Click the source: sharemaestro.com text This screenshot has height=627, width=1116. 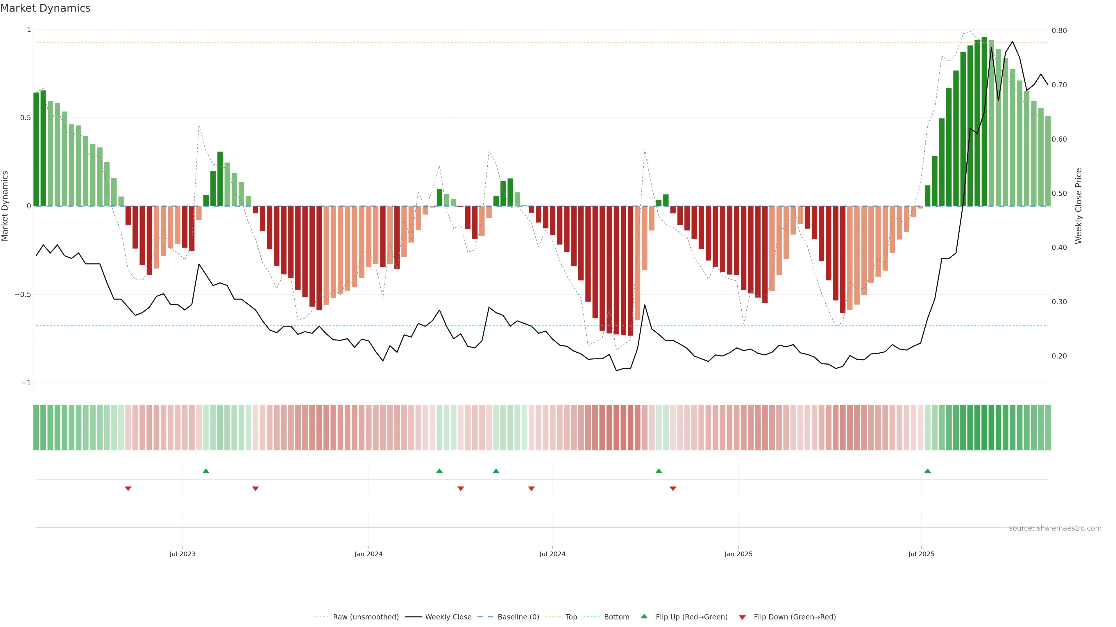coord(1055,528)
